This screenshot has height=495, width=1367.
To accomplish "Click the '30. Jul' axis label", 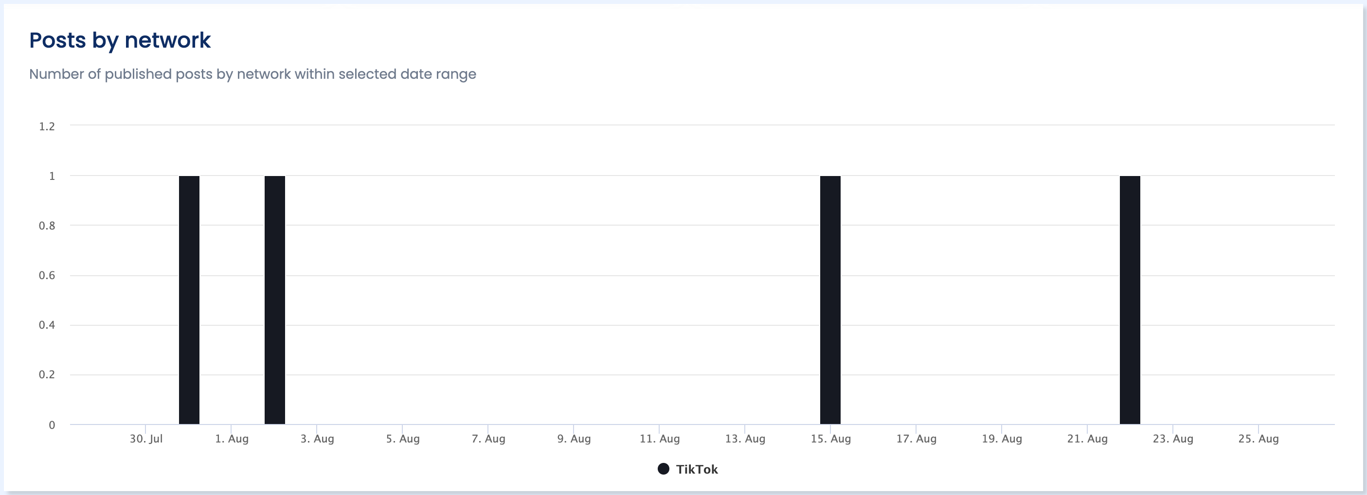I will pyautogui.click(x=146, y=439).
